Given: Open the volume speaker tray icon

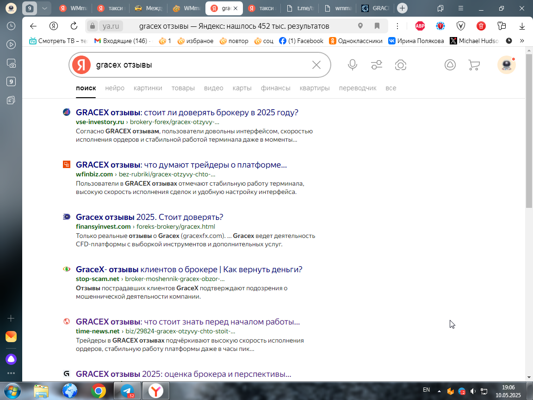Looking at the screenshot, I should pos(473,391).
